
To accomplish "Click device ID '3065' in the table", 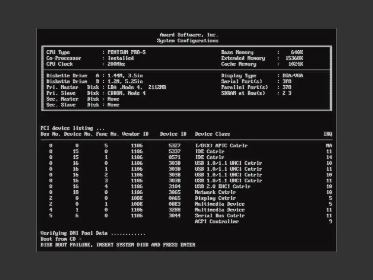I will (x=174, y=192).
